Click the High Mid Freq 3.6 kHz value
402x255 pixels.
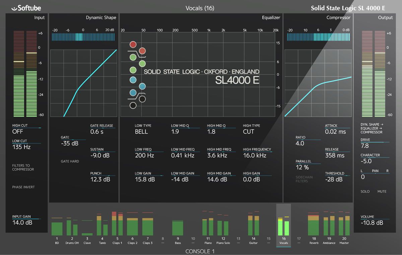pos(217,155)
